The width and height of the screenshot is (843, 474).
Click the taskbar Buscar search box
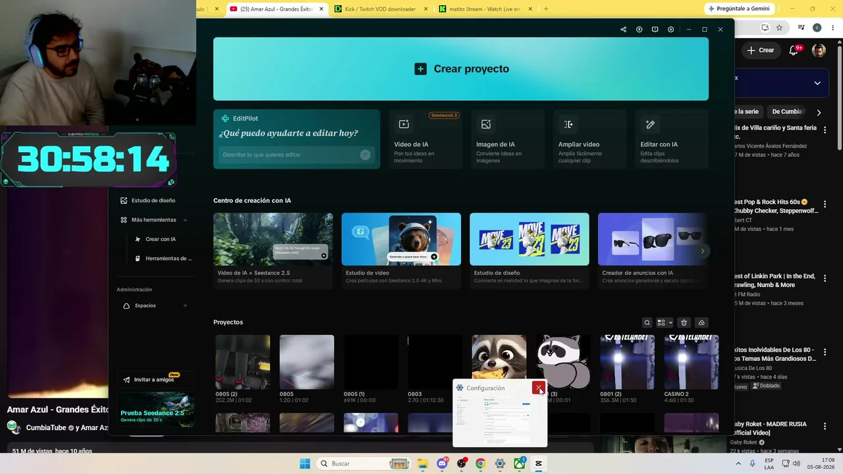click(364, 463)
